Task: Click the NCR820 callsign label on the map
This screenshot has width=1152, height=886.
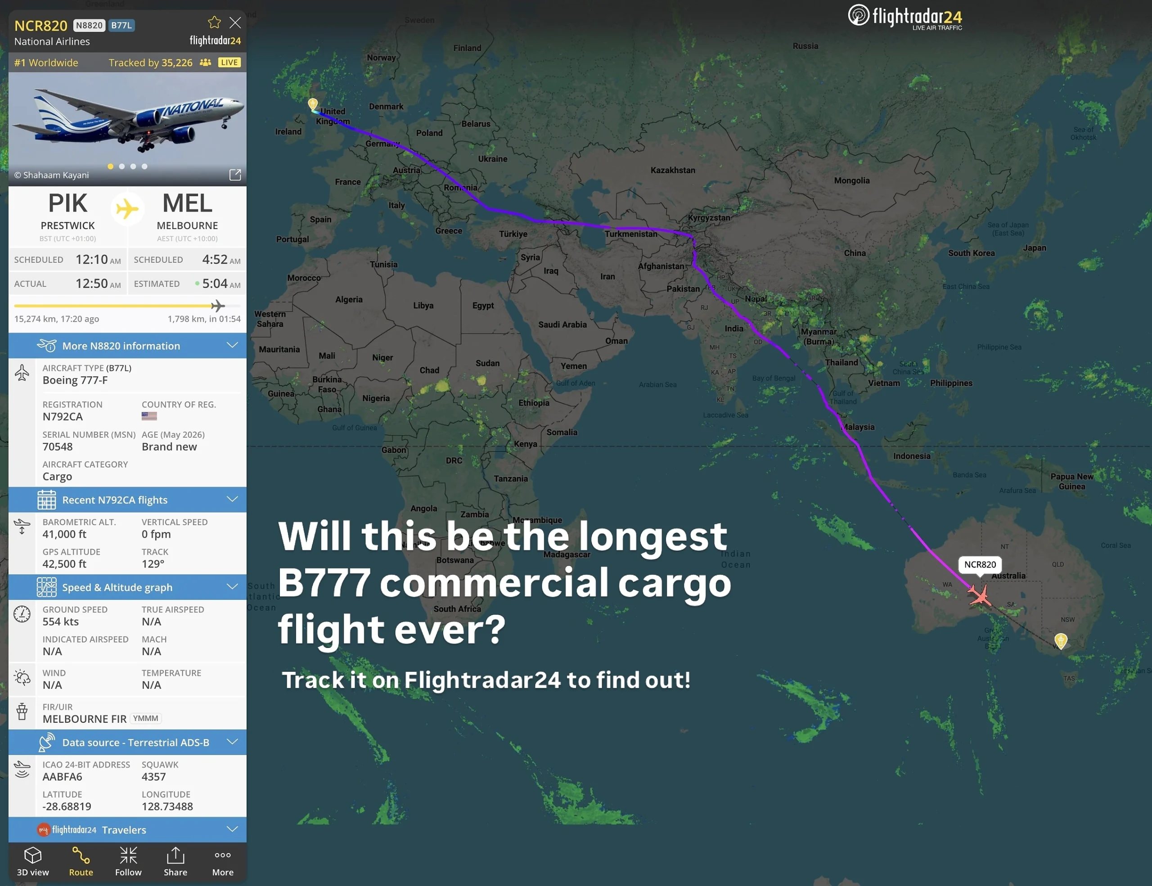Action: [x=980, y=564]
